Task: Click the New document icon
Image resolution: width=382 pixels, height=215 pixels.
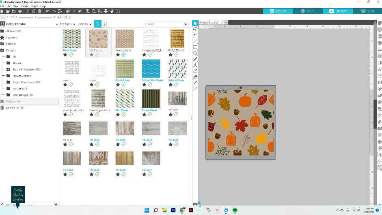Action: [2, 11]
